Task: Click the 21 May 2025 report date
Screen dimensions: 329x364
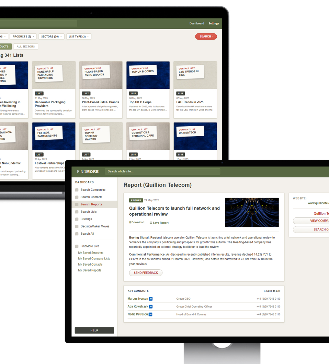Action: [151, 200]
